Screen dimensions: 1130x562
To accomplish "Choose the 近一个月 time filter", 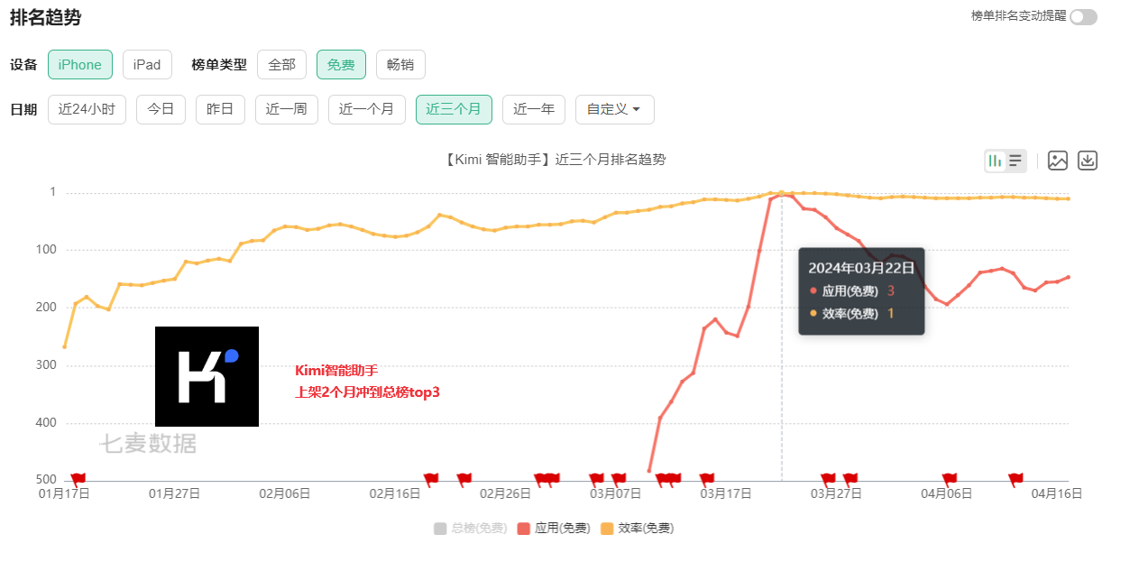I will tap(366, 108).
